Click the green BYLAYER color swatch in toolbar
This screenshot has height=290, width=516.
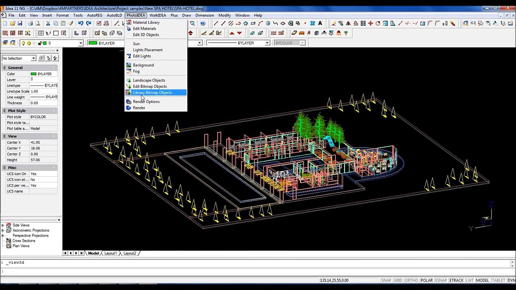pos(93,43)
